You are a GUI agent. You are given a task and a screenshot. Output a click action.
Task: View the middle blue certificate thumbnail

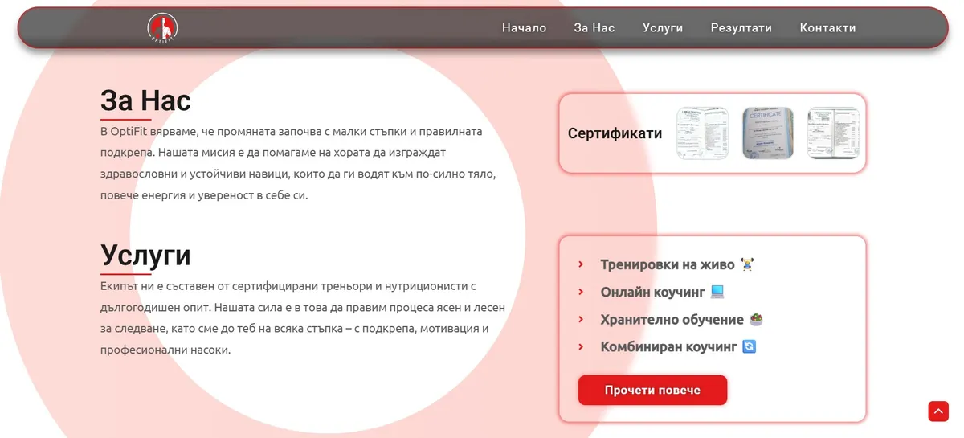click(768, 133)
